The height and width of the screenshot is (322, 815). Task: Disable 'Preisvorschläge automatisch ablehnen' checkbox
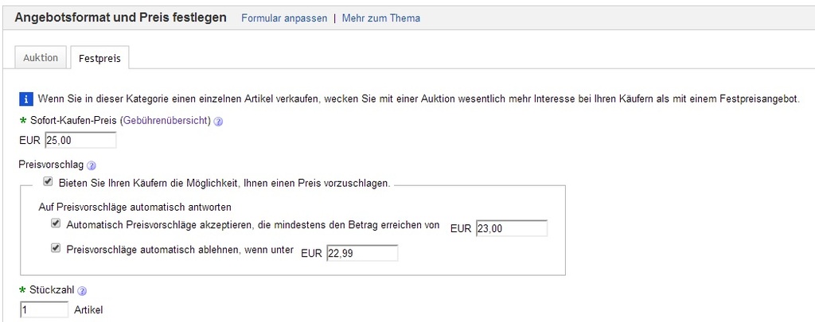[x=56, y=247]
